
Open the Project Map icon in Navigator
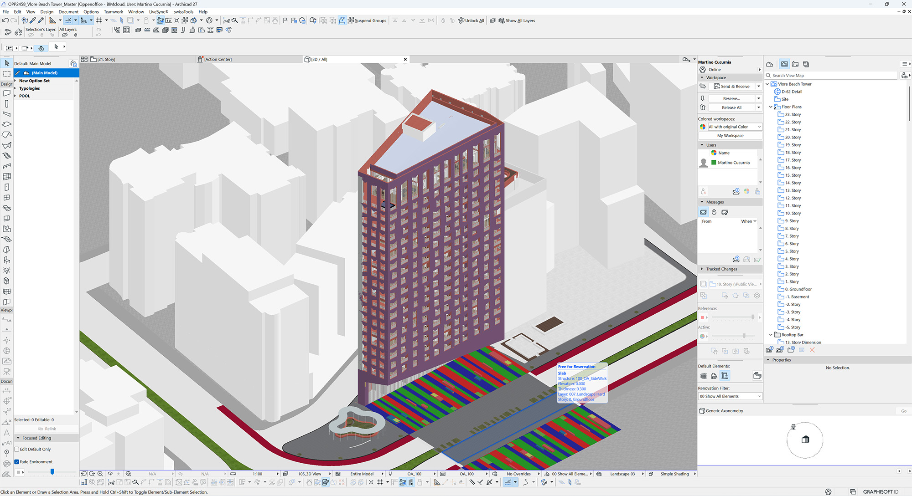tap(770, 64)
